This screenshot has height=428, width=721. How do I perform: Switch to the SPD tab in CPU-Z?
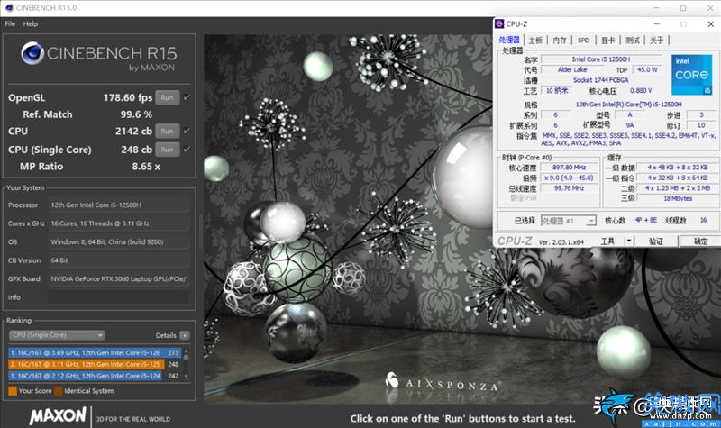tap(583, 41)
